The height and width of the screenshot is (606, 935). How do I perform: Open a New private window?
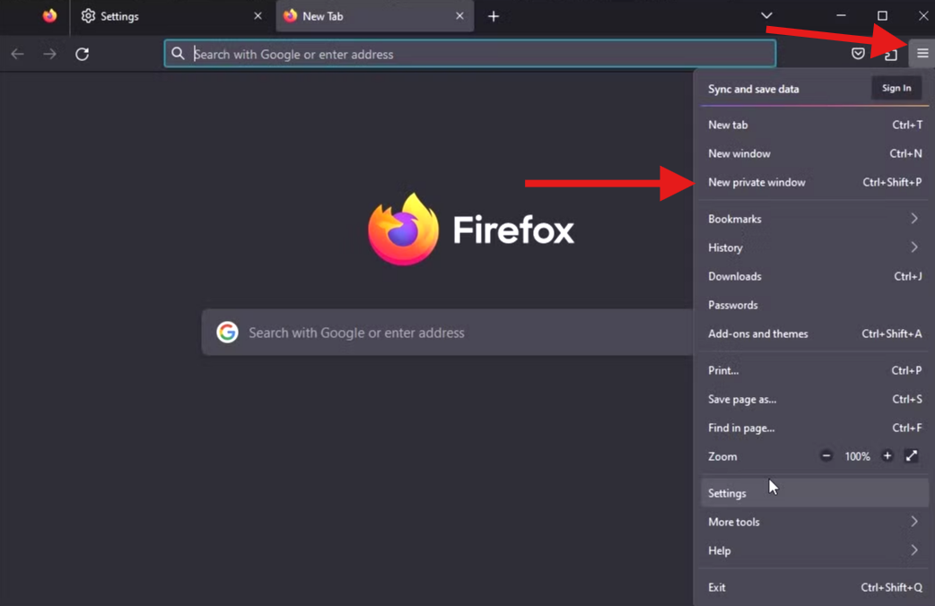tap(815, 182)
